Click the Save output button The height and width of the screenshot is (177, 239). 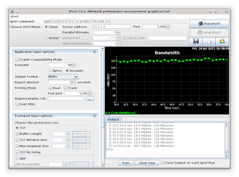[126, 163]
